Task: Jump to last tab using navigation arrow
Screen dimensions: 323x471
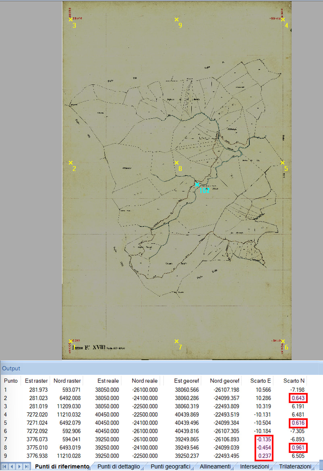Action: 27,467
